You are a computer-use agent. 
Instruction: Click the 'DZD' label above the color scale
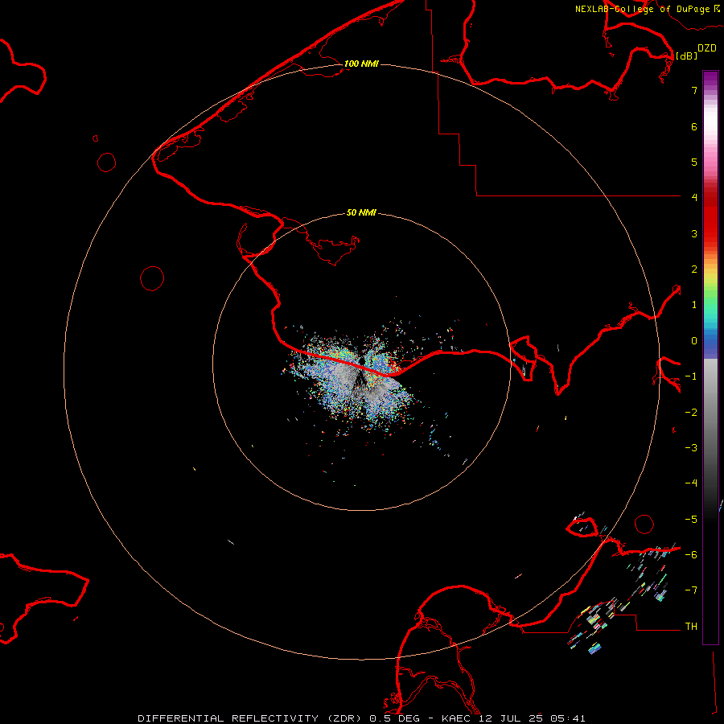point(707,48)
